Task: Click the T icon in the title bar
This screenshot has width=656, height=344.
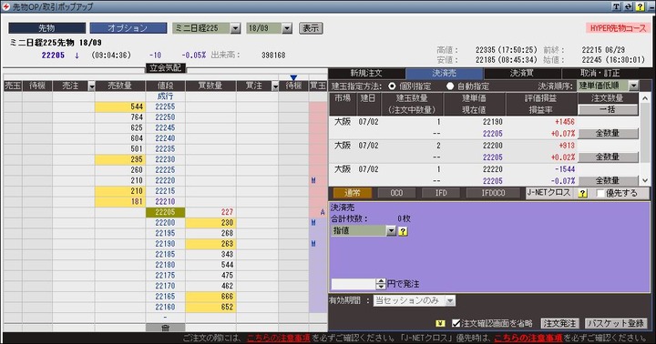Action: pos(617,6)
